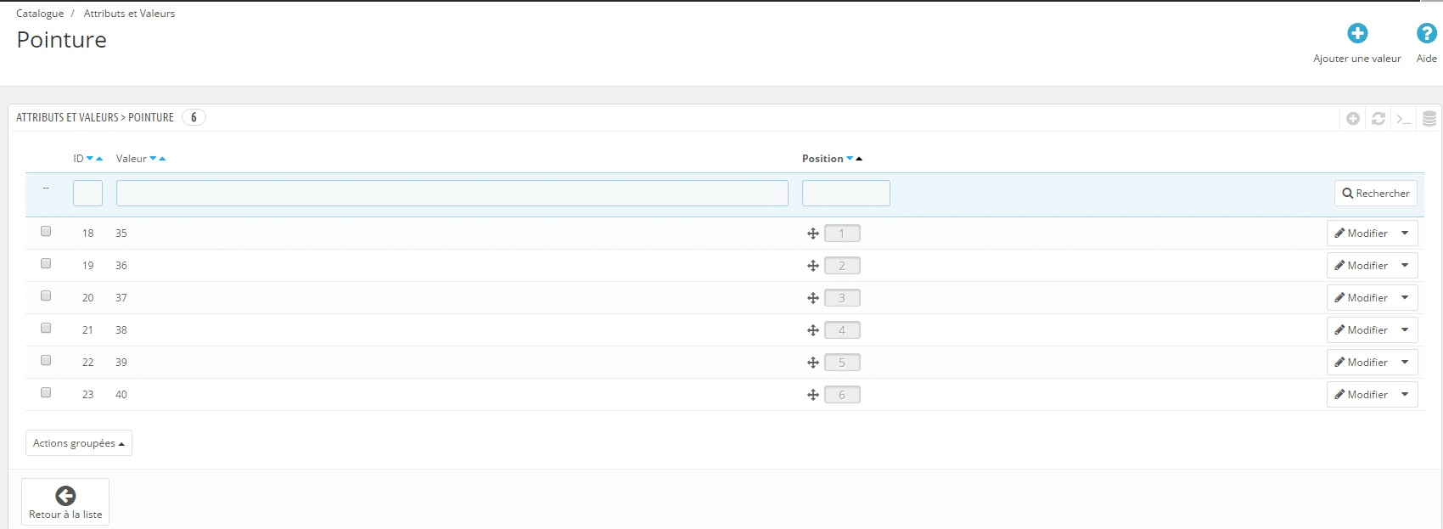Screen dimensions: 1443x529
Task: Expand Modifier dropdown for value 39
Action: click(1405, 363)
